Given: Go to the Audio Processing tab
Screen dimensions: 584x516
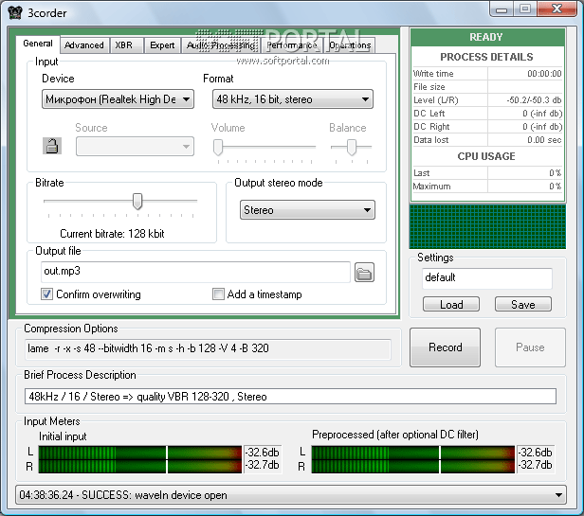Looking at the screenshot, I should tap(221, 45).
